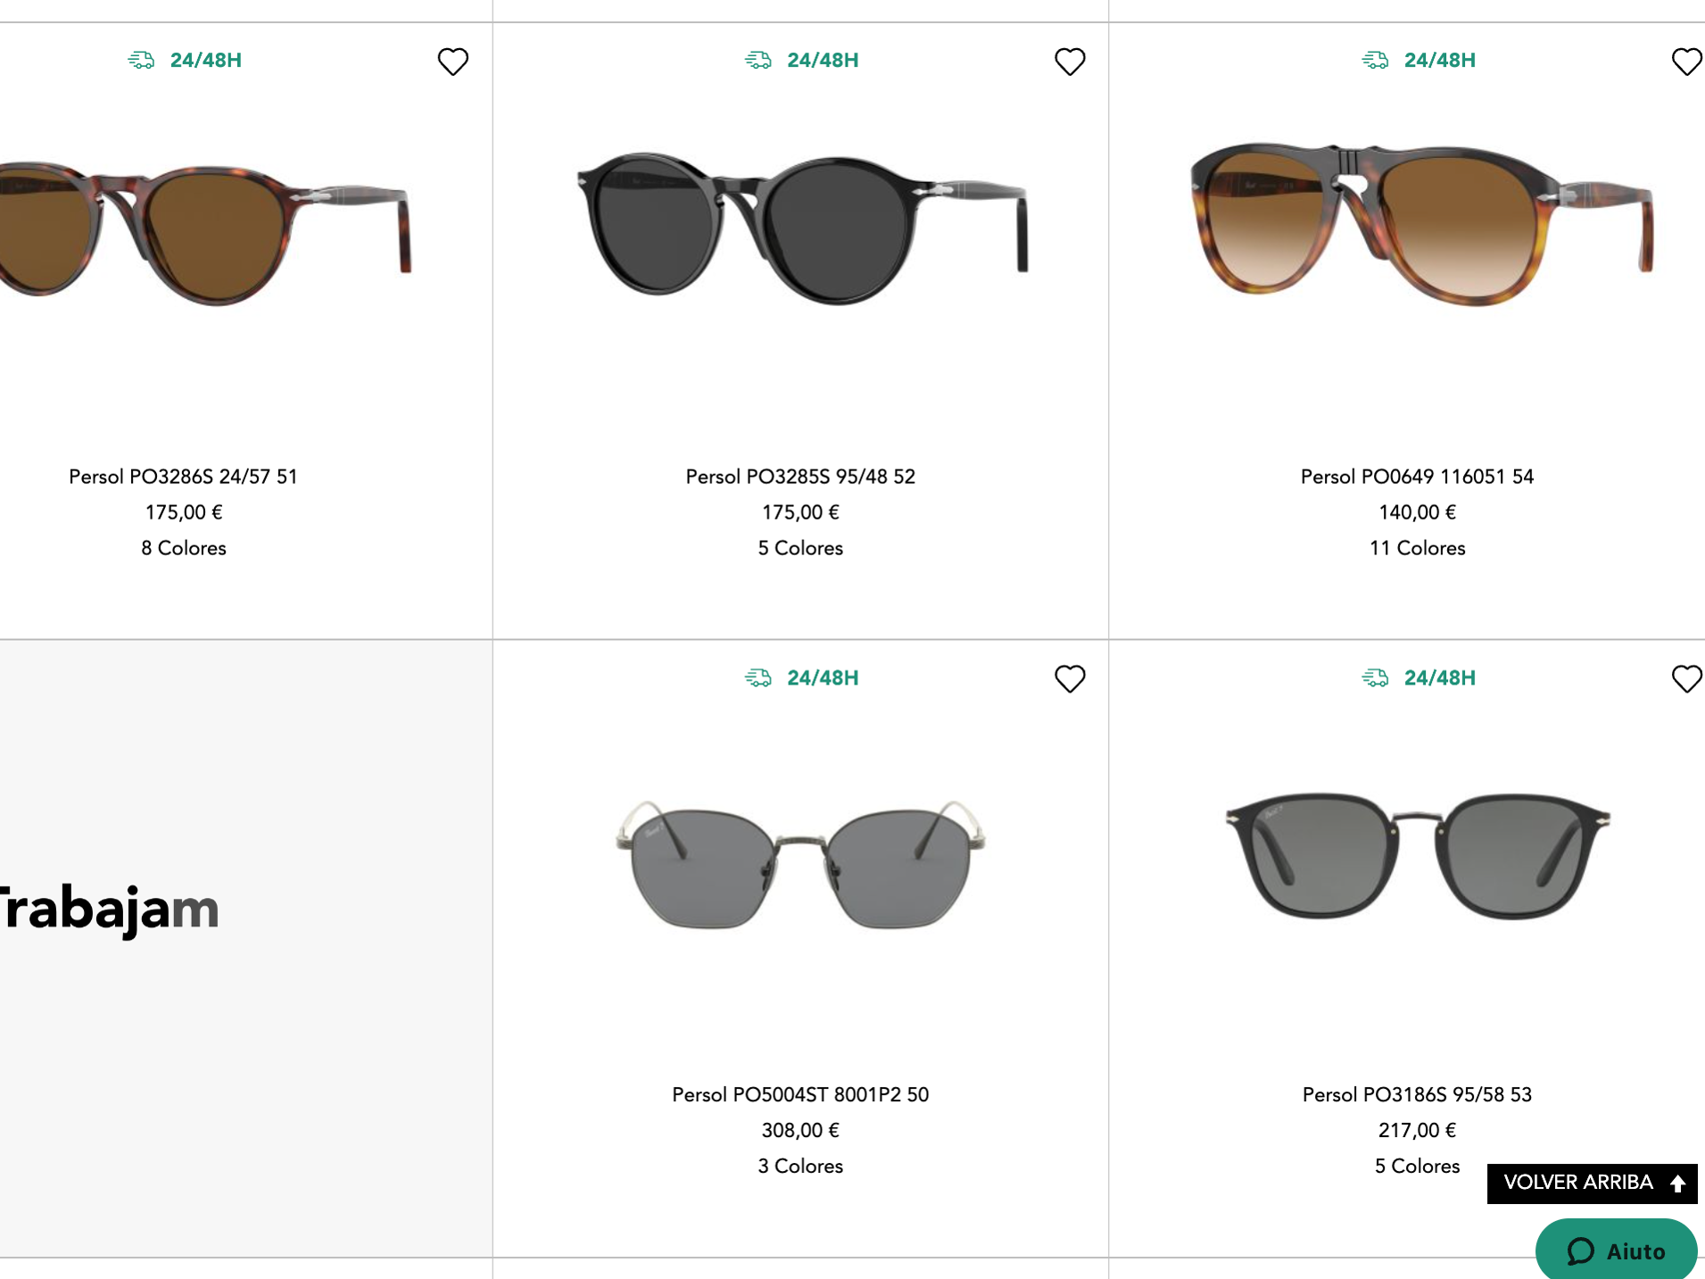This screenshot has height=1279, width=1705.
Task: Click the Trabajam promotional banner
Action: tap(245, 948)
